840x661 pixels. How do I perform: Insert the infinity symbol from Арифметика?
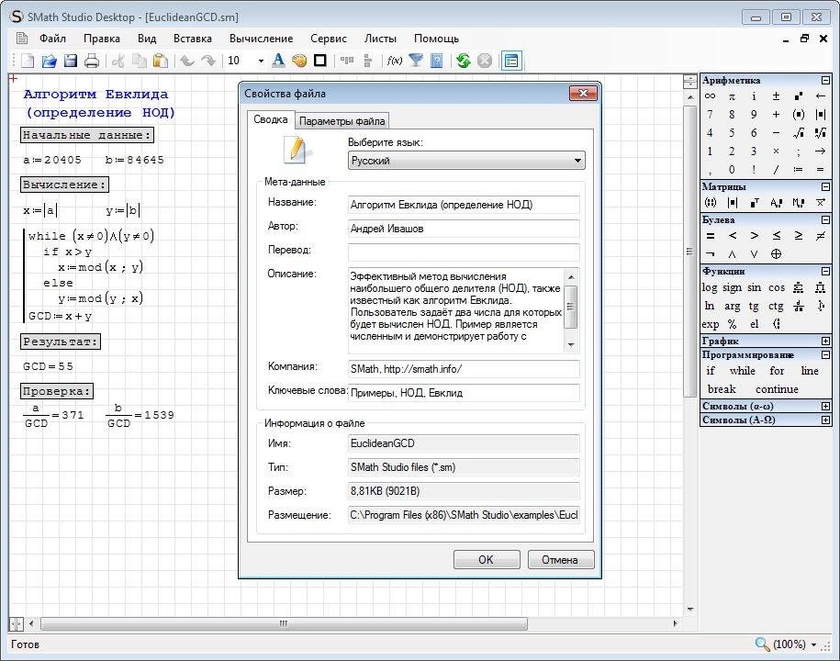click(x=710, y=96)
